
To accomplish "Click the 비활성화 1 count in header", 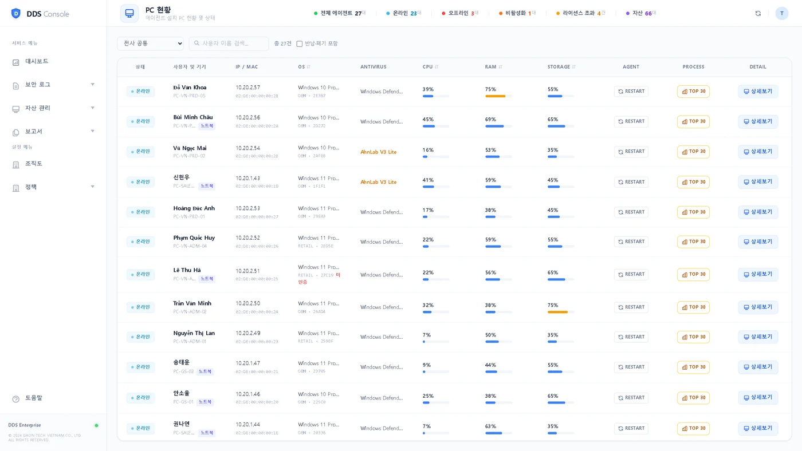I will (517, 13).
